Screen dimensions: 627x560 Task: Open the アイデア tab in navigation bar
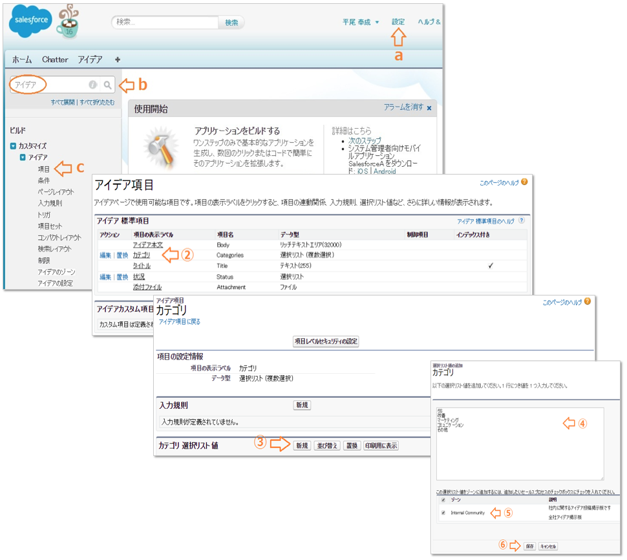pos(90,59)
